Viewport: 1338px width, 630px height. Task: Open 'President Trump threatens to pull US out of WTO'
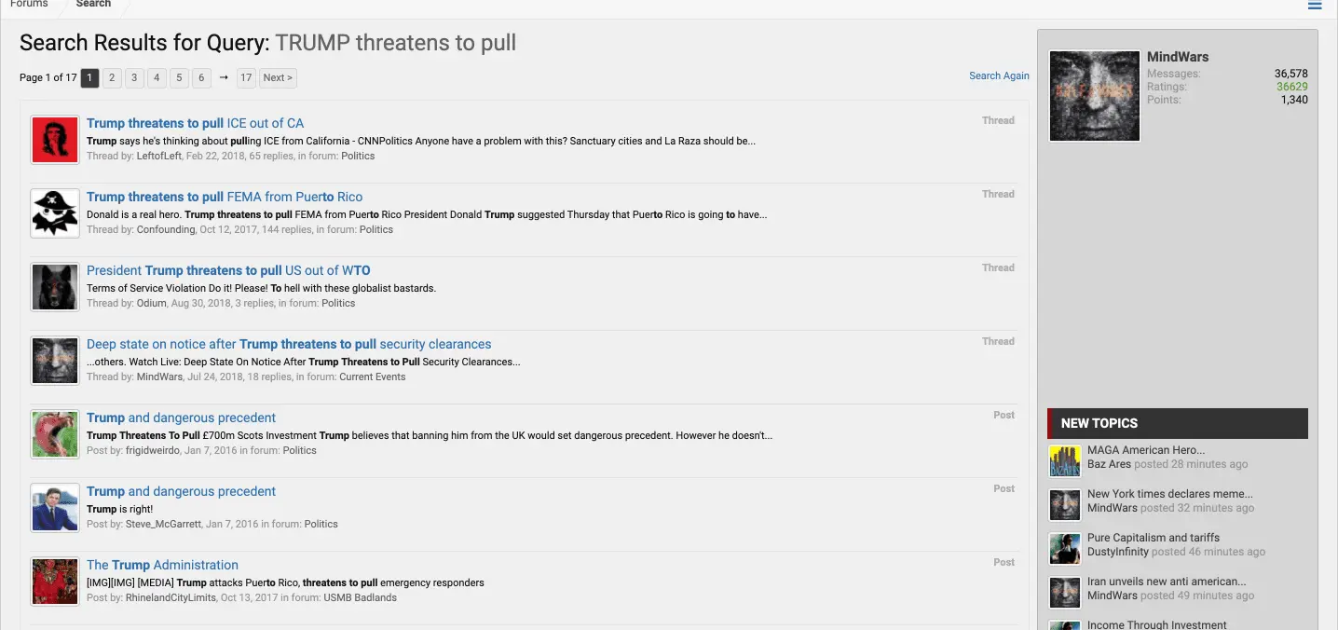click(228, 270)
